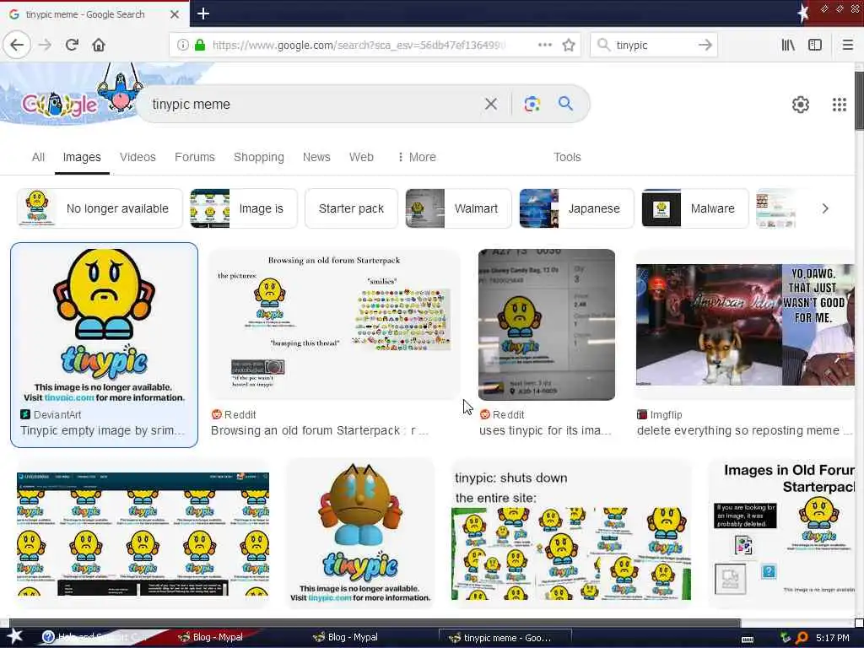This screenshot has height=648, width=864.
Task: Click the vertical page scrollbar thumb
Action: tap(859, 100)
